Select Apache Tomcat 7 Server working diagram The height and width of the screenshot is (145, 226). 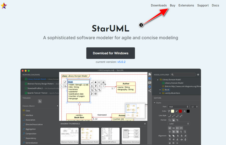pos(40,93)
